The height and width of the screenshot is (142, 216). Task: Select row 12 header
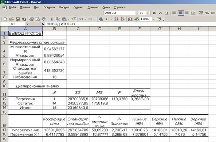[x=4, y=99]
